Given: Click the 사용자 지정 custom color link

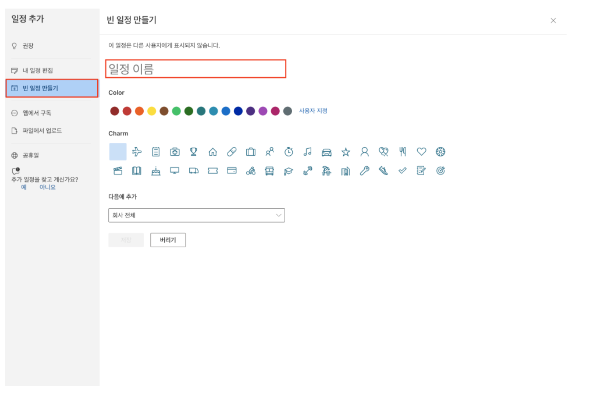Looking at the screenshot, I should [313, 111].
